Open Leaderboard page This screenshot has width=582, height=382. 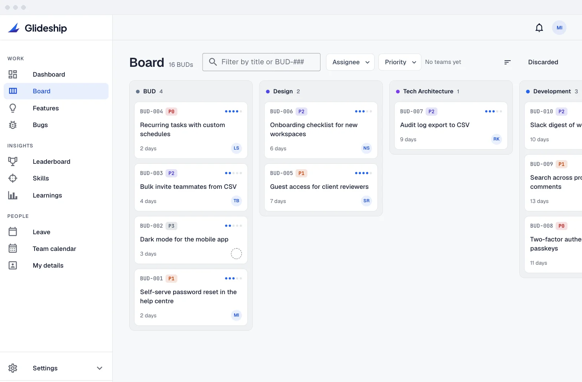click(56, 162)
